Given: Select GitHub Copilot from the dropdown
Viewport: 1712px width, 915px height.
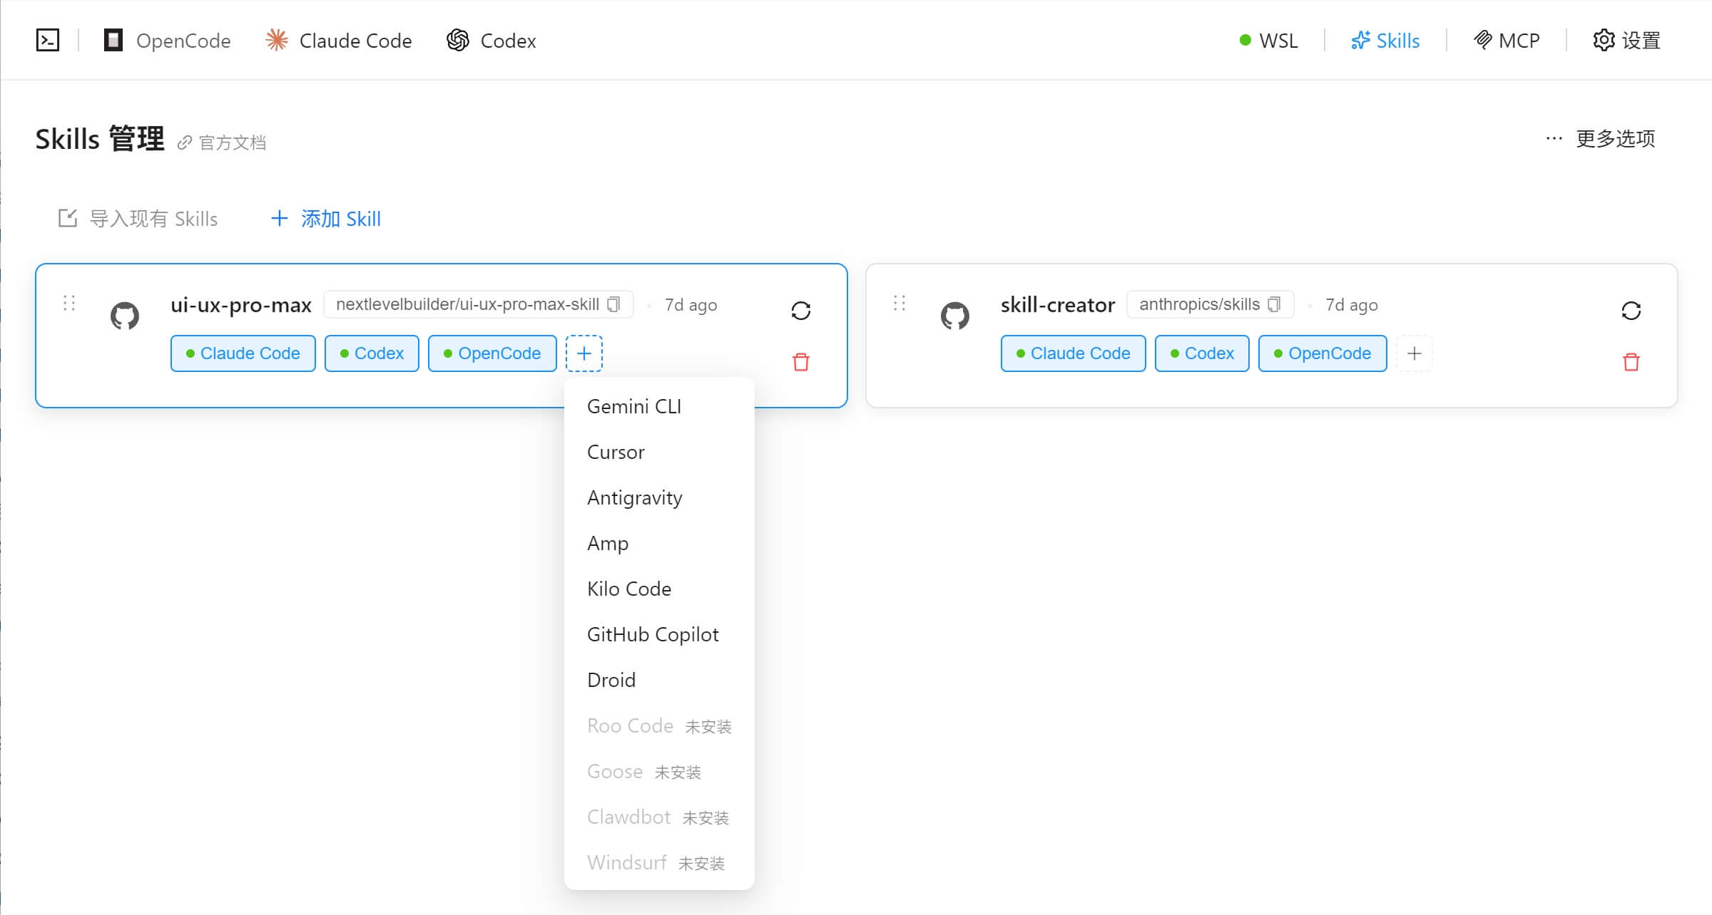Looking at the screenshot, I should [x=659, y=634].
